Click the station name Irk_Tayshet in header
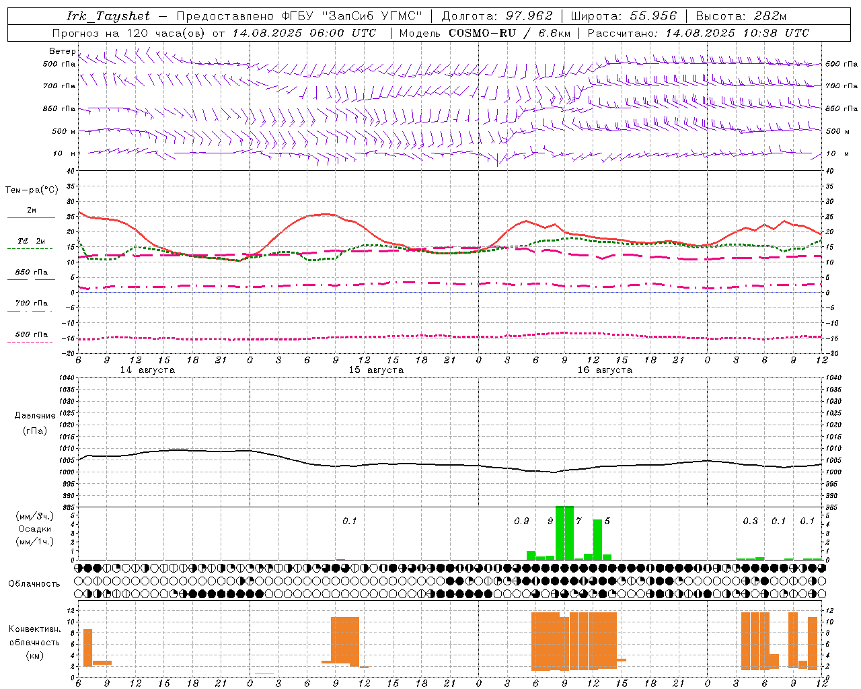861x689 pixels. (x=108, y=16)
